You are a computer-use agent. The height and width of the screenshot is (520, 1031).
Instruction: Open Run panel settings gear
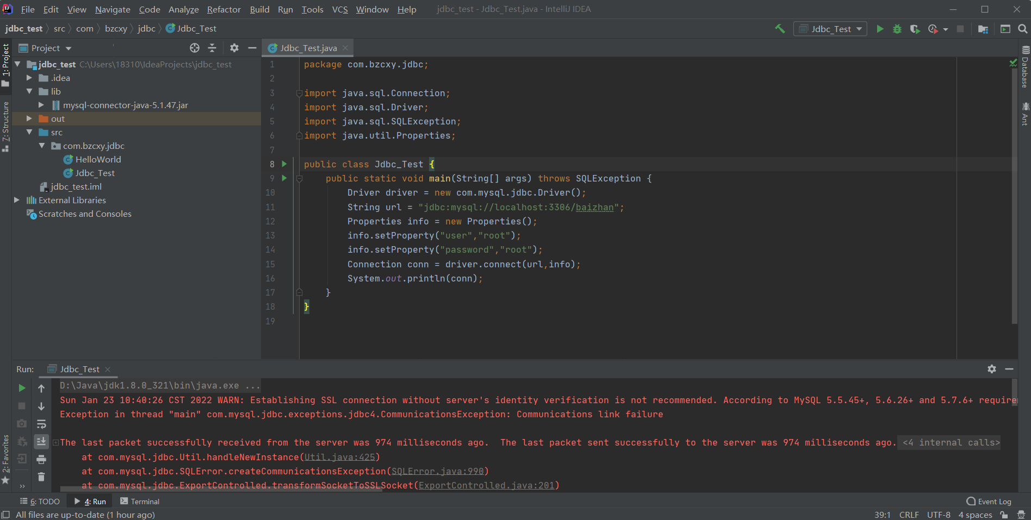click(992, 369)
